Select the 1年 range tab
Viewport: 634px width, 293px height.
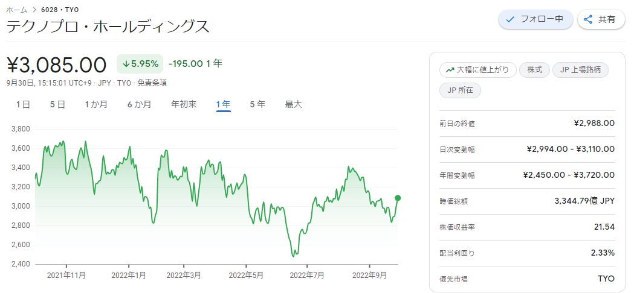(x=223, y=104)
